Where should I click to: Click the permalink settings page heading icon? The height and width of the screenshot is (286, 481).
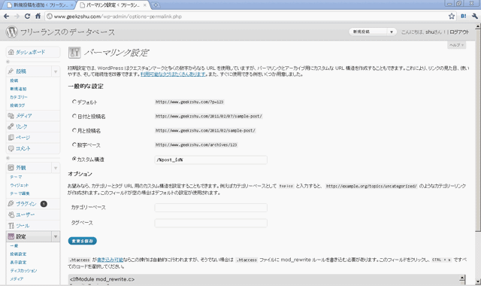tap(74, 53)
